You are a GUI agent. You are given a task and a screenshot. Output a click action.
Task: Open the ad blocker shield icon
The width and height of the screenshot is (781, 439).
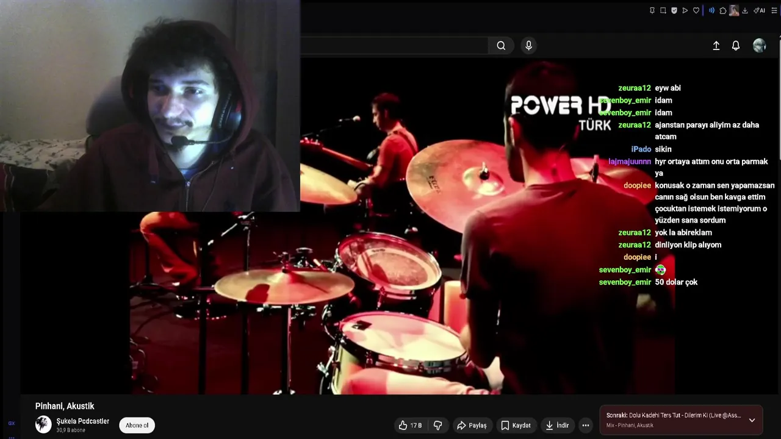pyautogui.click(x=674, y=10)
